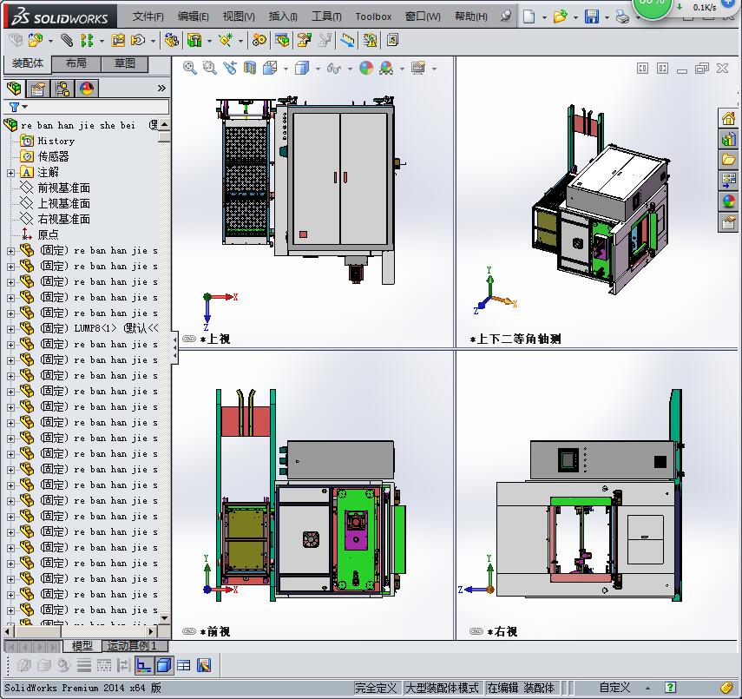Click the Print icon
Viewport: 742px width, 699px height.
click(623, 17)
